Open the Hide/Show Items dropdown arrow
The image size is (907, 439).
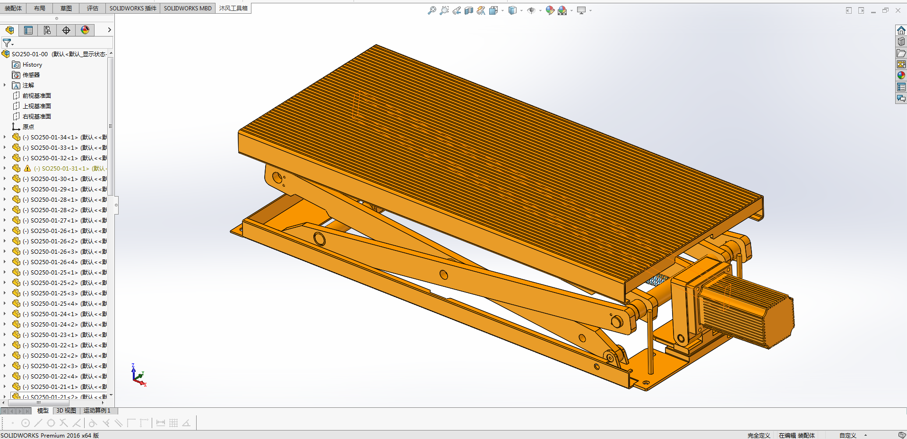pyautogui.click(x=540, y=10)
